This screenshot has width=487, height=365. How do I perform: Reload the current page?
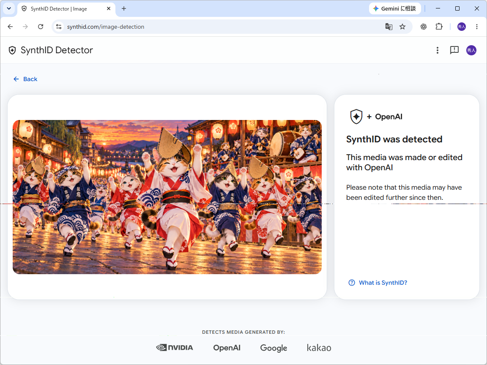coord(41,27)
